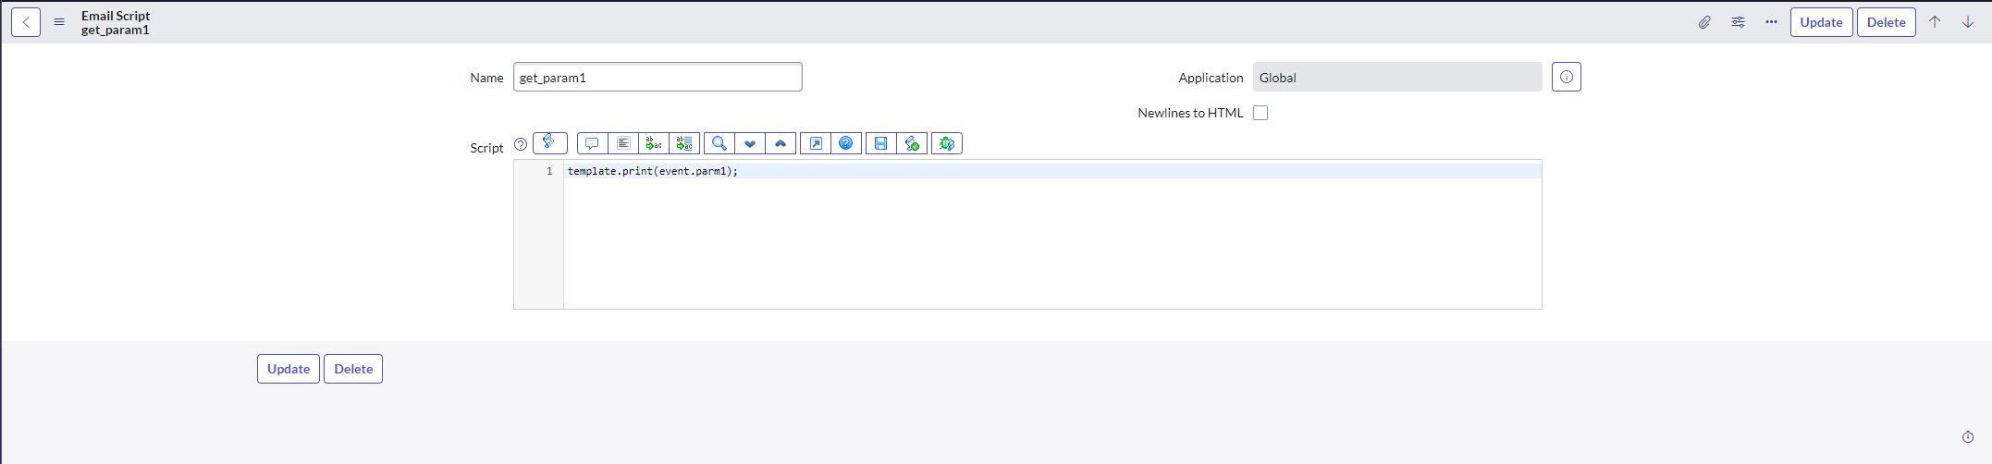Open the form context hamburger menu

[x=59, y=22]
